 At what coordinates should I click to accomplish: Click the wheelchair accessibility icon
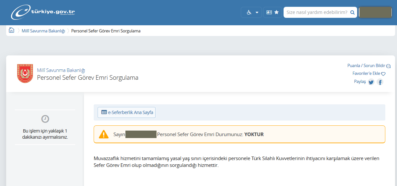pyautogui.click(x=249, y=12)
